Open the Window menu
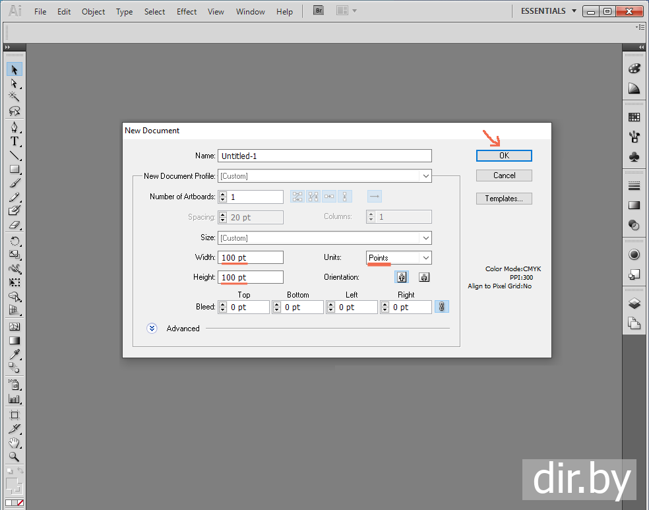The height and width of the screenshot is (510, 649). (x=250, y=12)
